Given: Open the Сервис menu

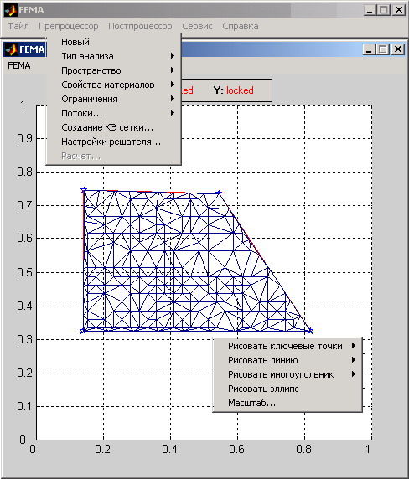Looking at the screenshot, I should point(197,26).
